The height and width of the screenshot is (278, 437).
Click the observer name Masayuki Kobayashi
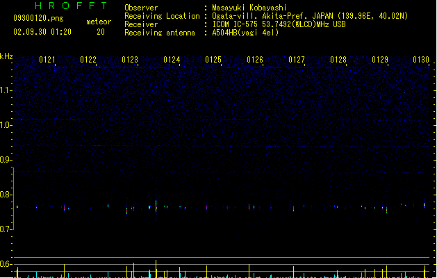249,8
